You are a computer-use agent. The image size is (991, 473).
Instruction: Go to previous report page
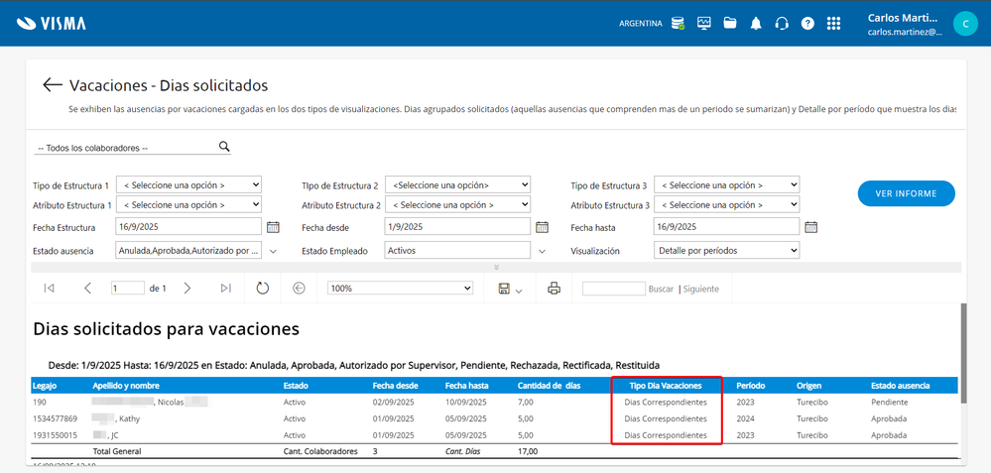(87, 288)
